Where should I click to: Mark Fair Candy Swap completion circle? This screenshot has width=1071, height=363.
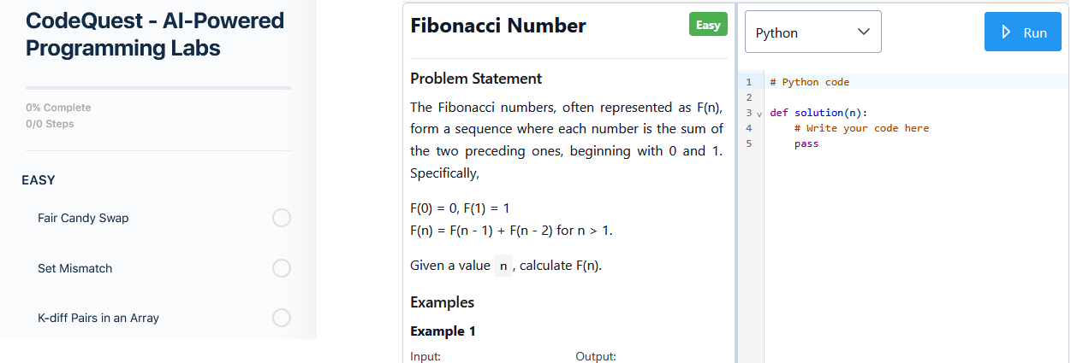282,218
